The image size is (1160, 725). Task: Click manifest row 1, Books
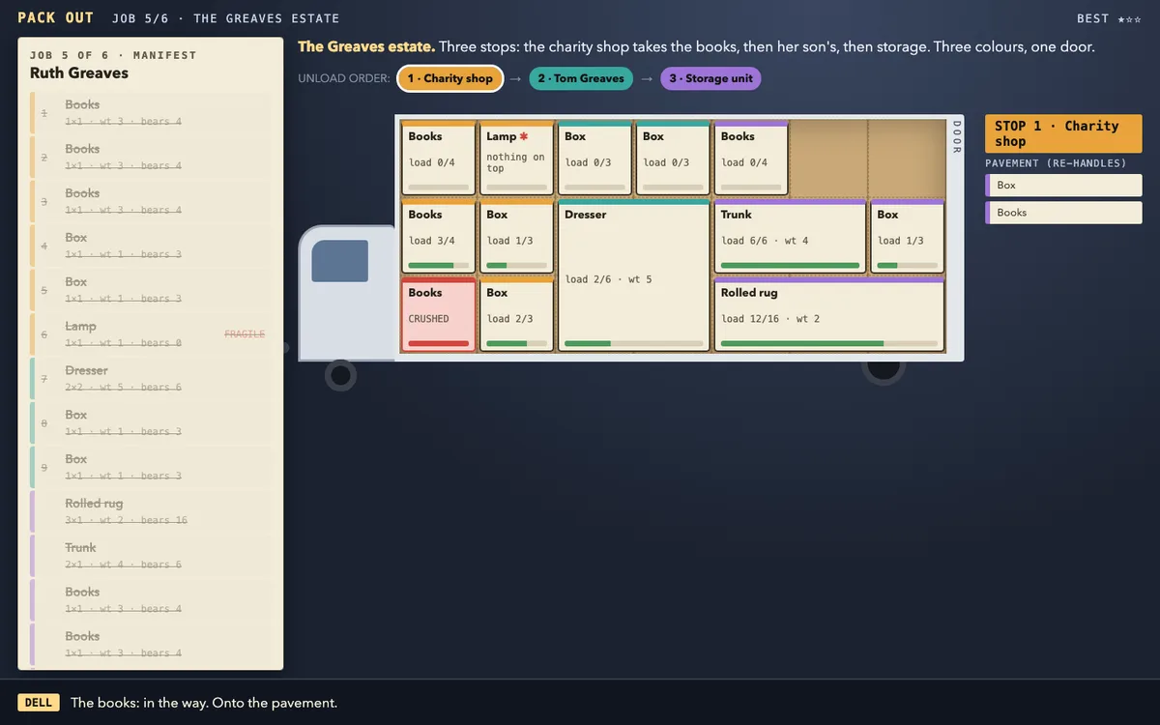click(151, 113)
